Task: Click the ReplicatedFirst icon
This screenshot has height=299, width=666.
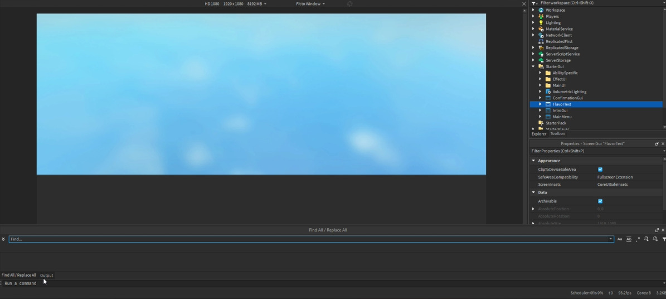Action: point(541,42)
